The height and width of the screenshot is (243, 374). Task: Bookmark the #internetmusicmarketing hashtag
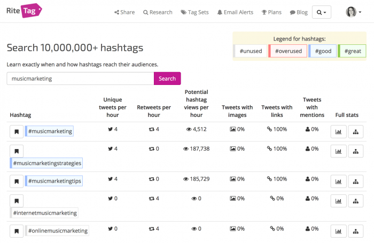tap(17, 201)
